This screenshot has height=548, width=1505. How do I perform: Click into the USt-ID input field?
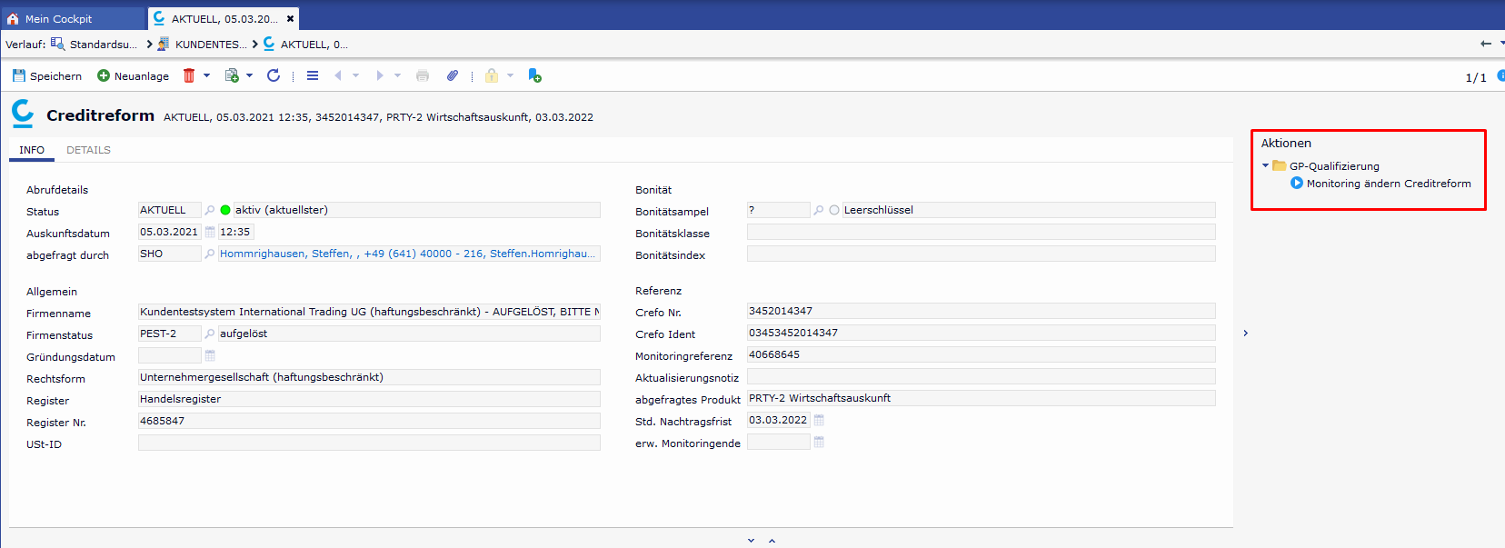(x=368, y=443)
